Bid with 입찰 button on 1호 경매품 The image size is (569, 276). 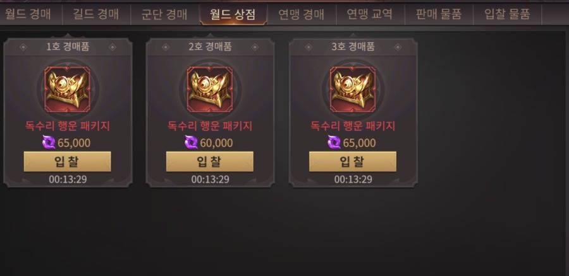[67, 161]
